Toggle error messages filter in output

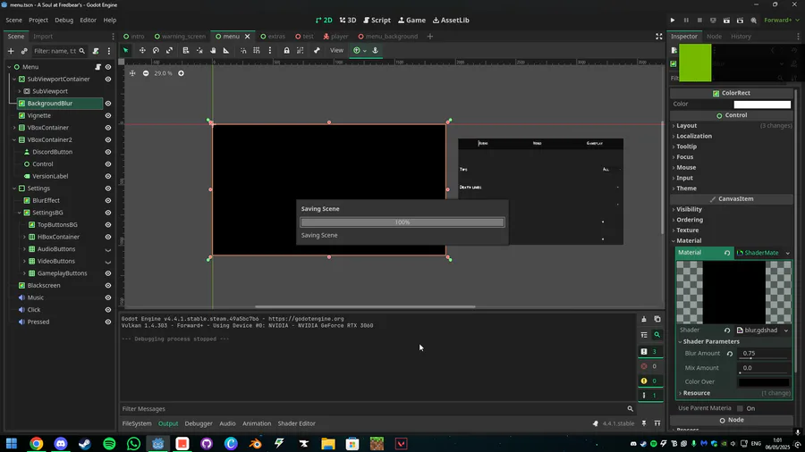(650, 366)
